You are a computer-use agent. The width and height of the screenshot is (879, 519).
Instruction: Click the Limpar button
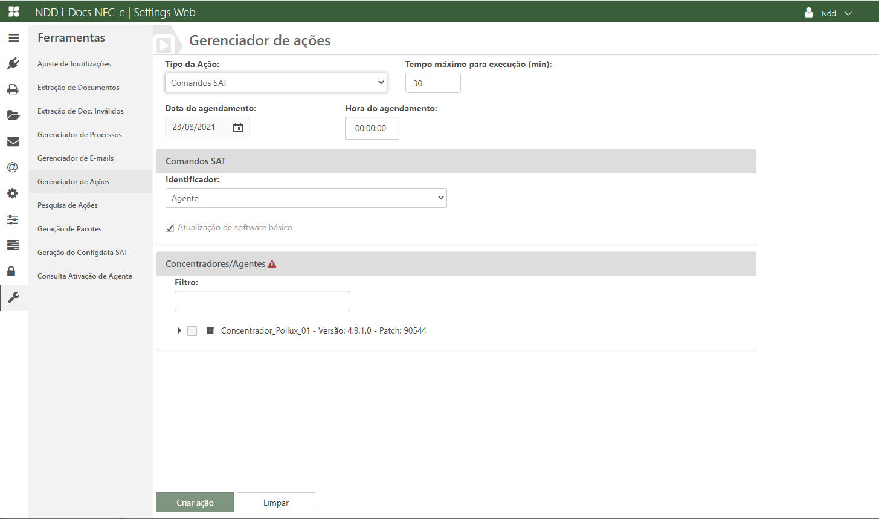[x=275, y=503]
